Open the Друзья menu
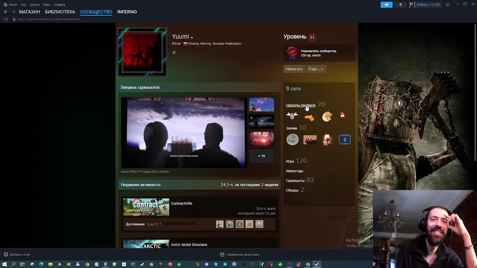This screenshot has width=477, height=268. coord(35,4)
